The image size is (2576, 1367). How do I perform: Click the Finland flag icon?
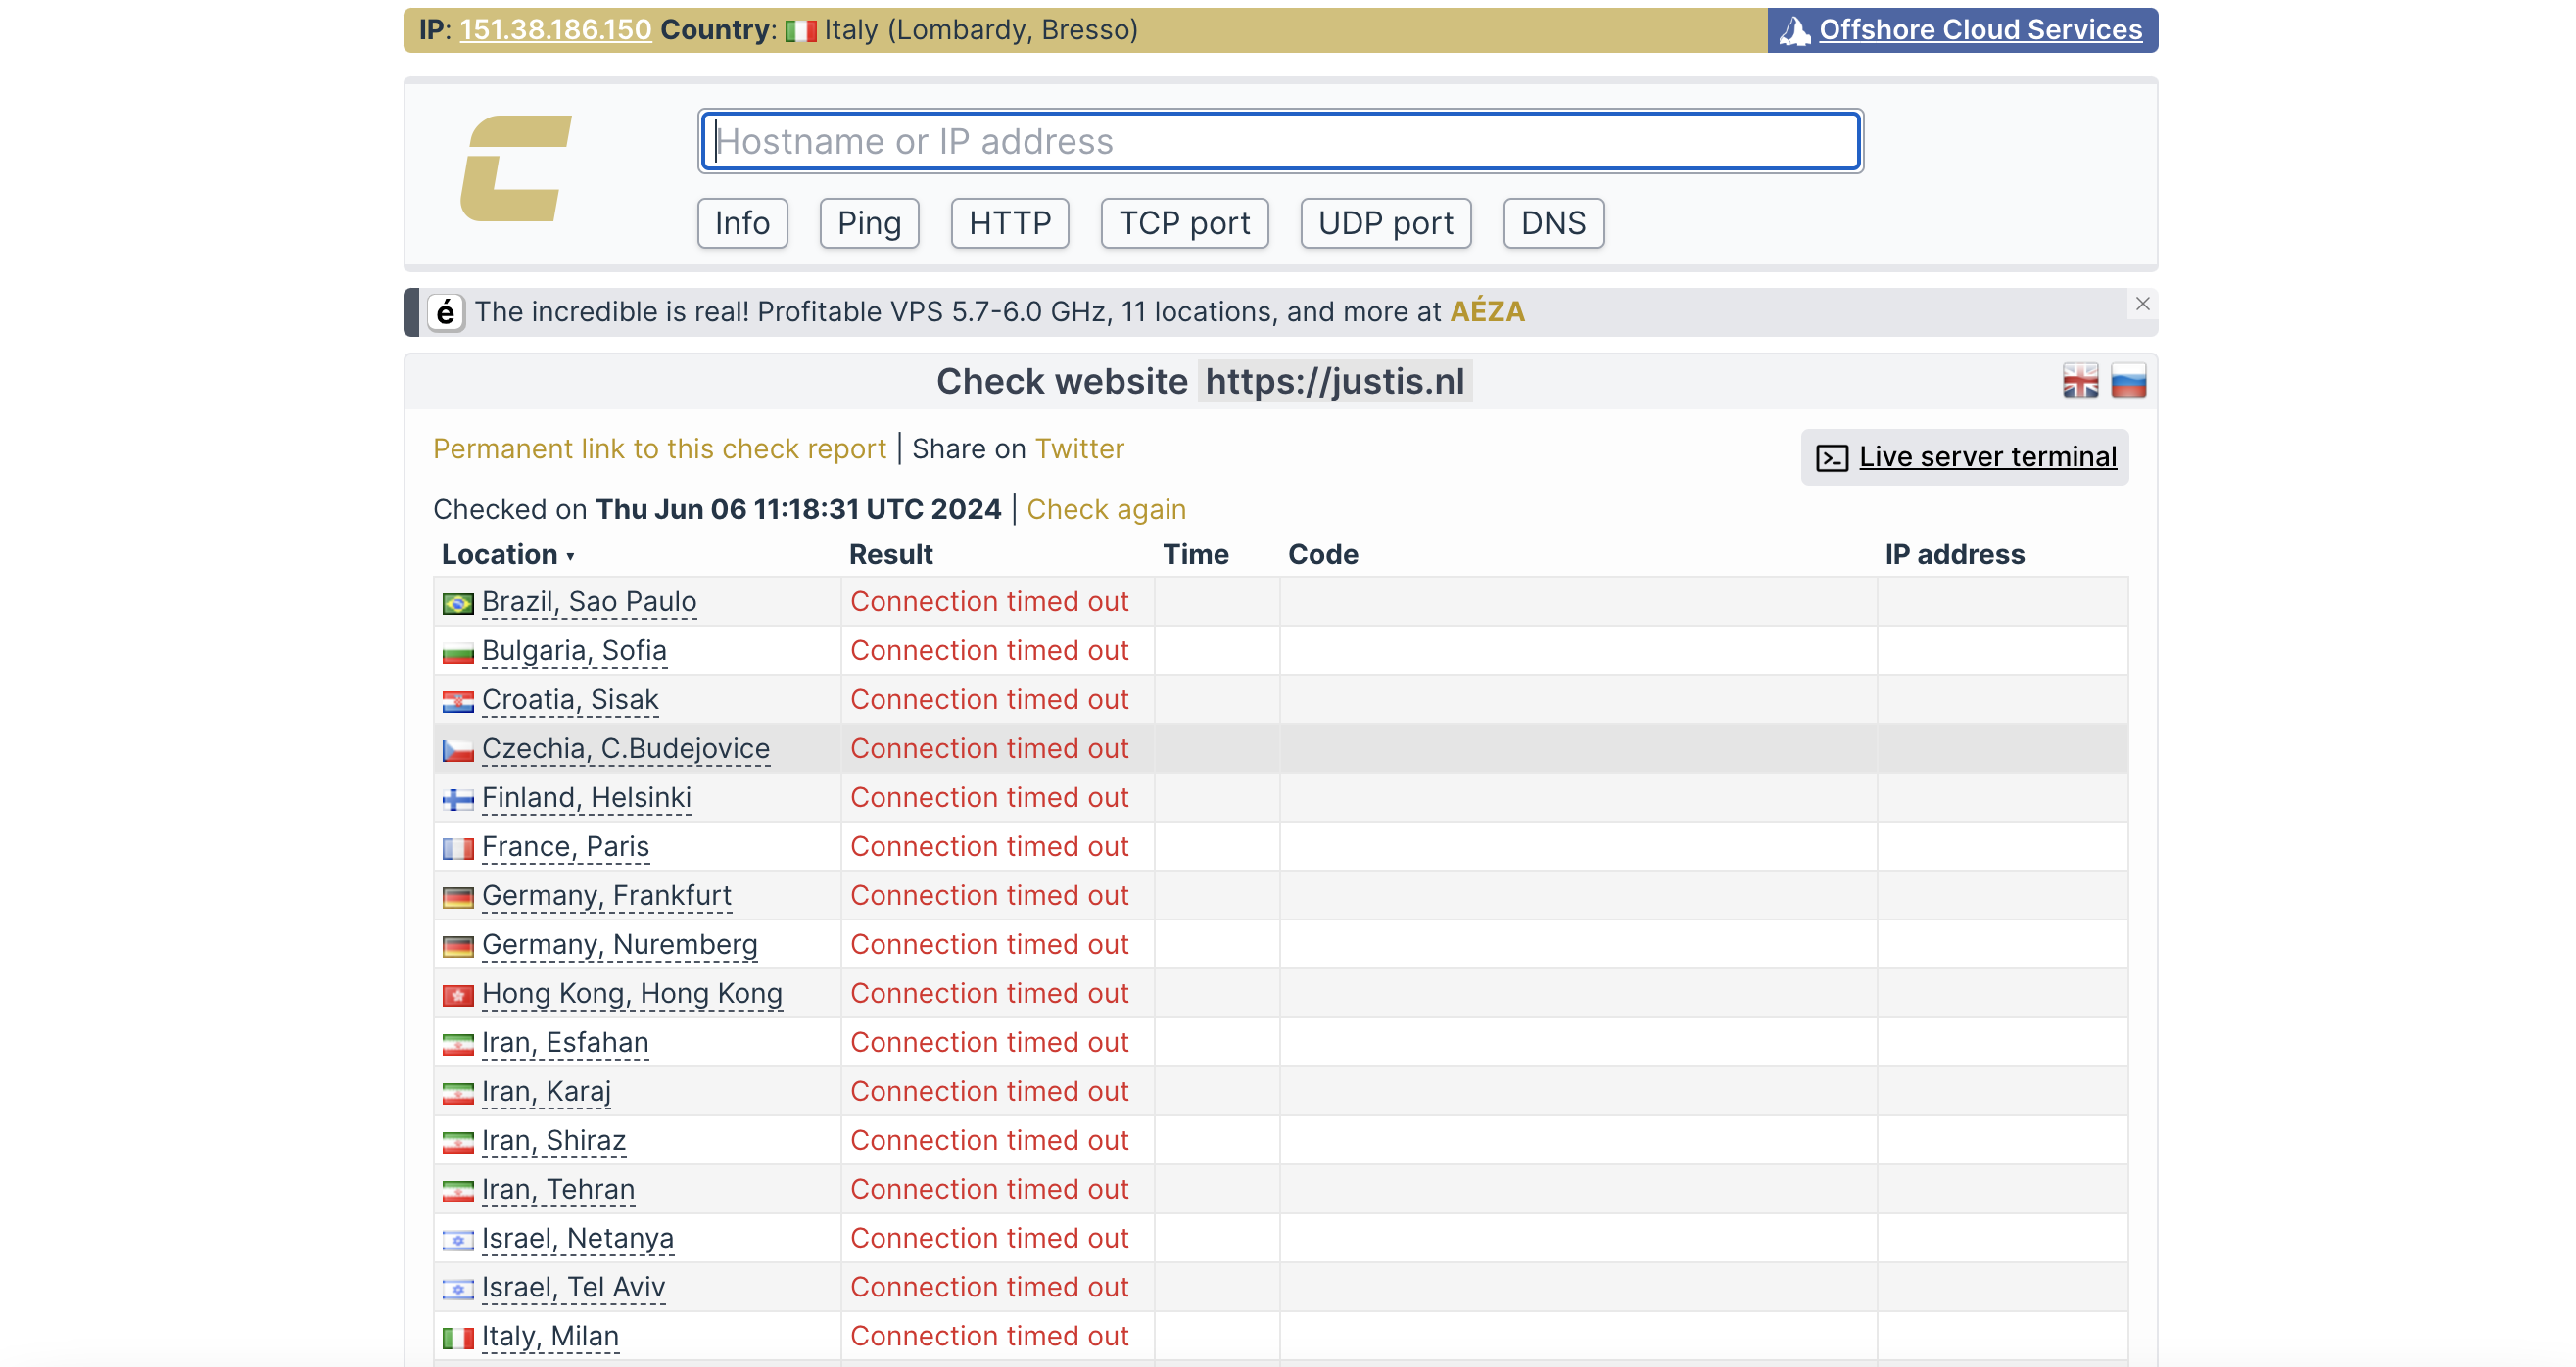coord(458,799)
